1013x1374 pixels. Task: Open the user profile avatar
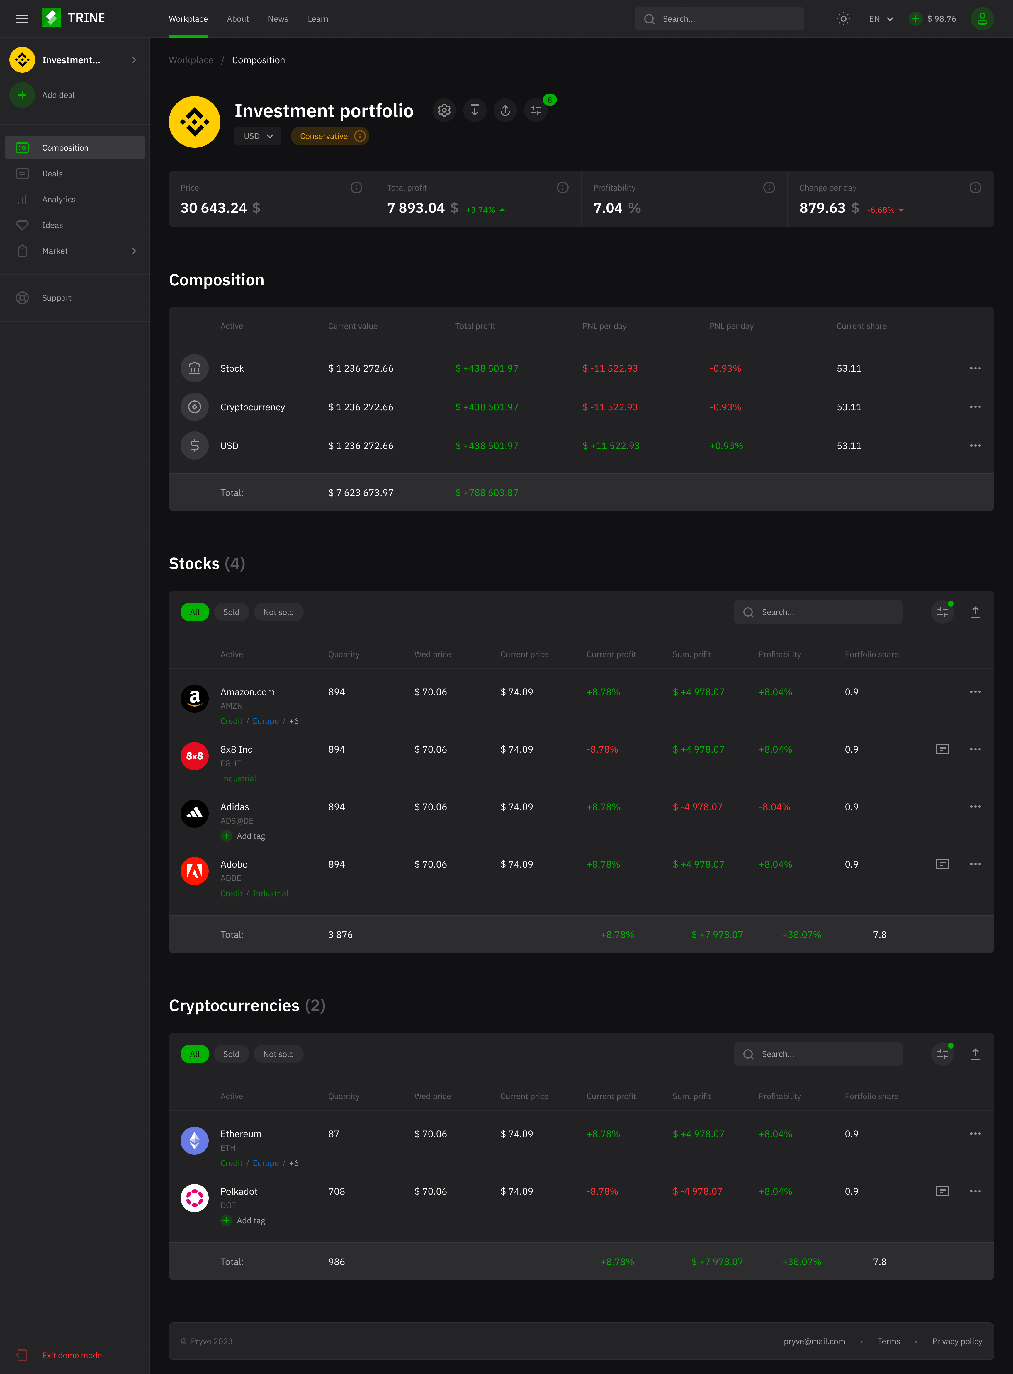pos(982,19)
